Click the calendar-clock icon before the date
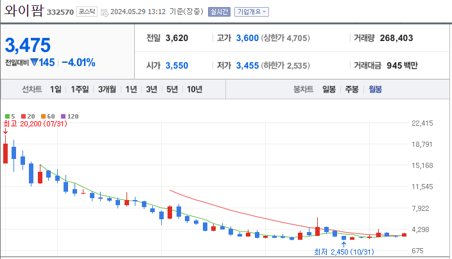Screen dimensions: 452x259 point(105,12)
